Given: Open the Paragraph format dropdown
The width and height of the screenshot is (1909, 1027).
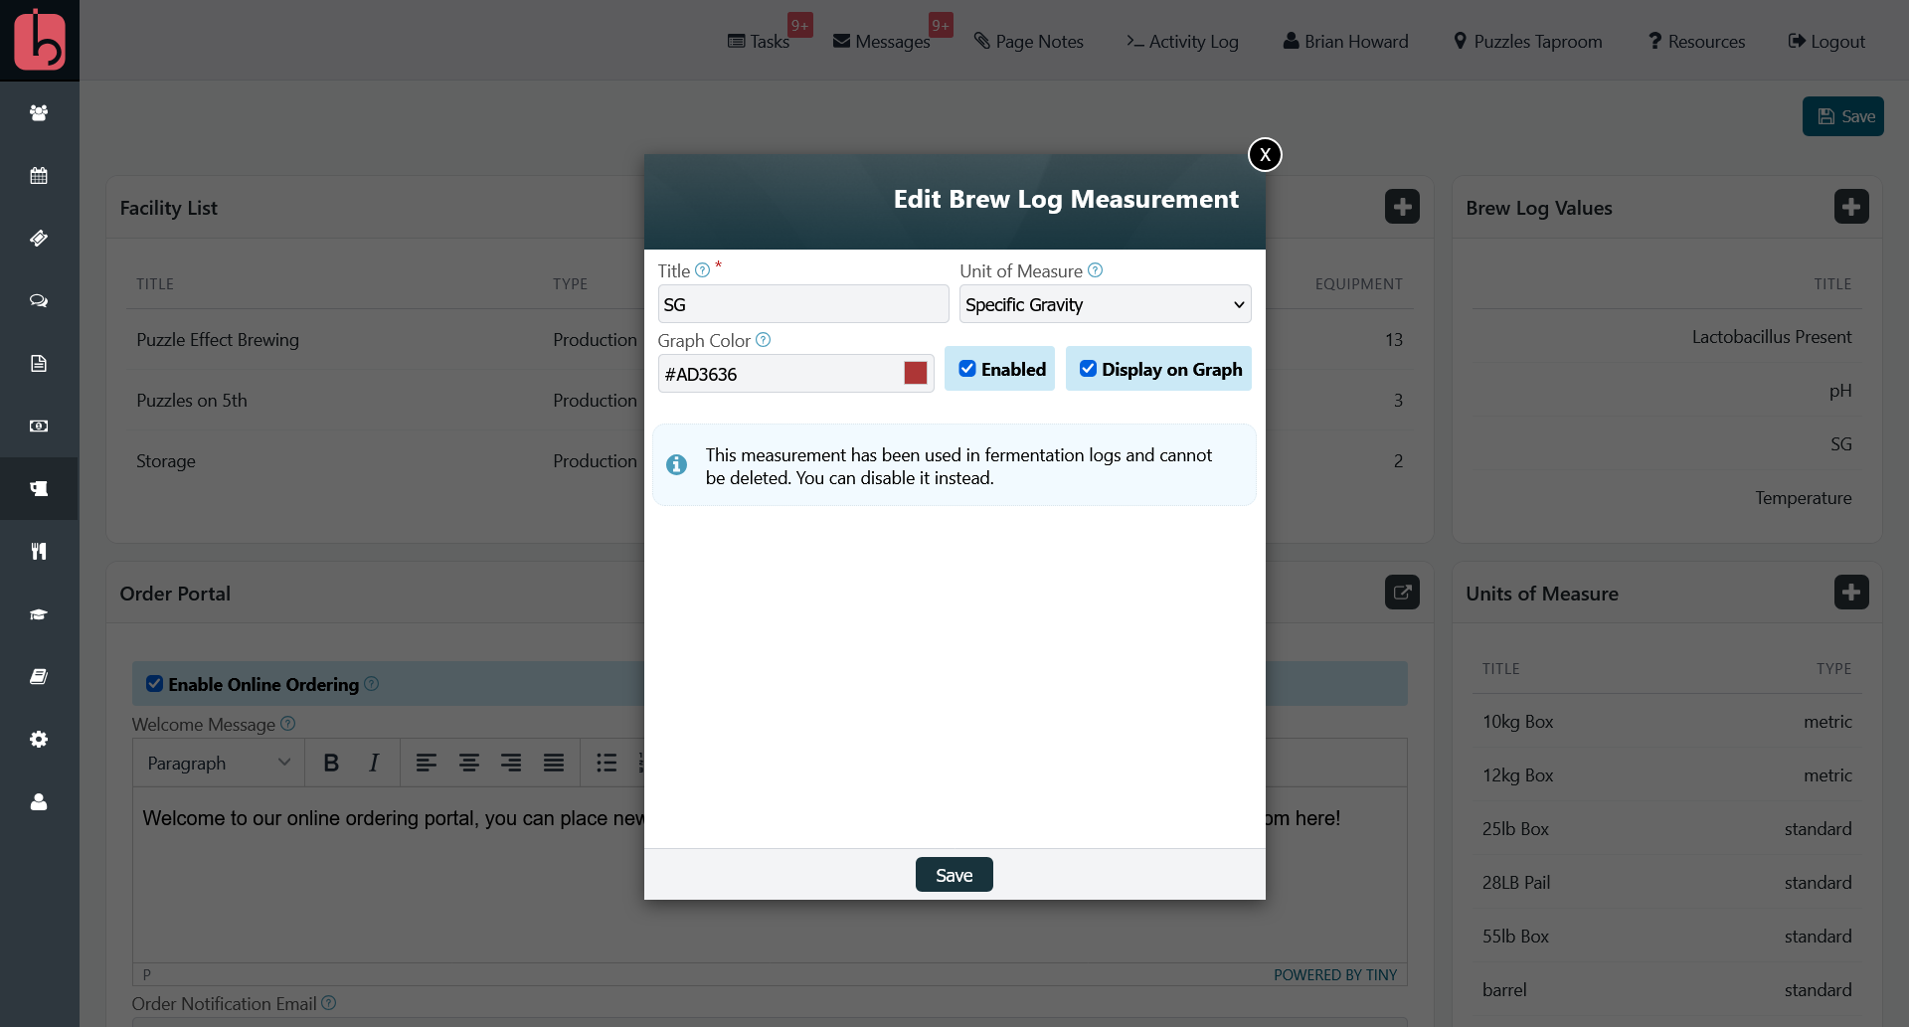Looking at the screenshot, I should point(219,763).
